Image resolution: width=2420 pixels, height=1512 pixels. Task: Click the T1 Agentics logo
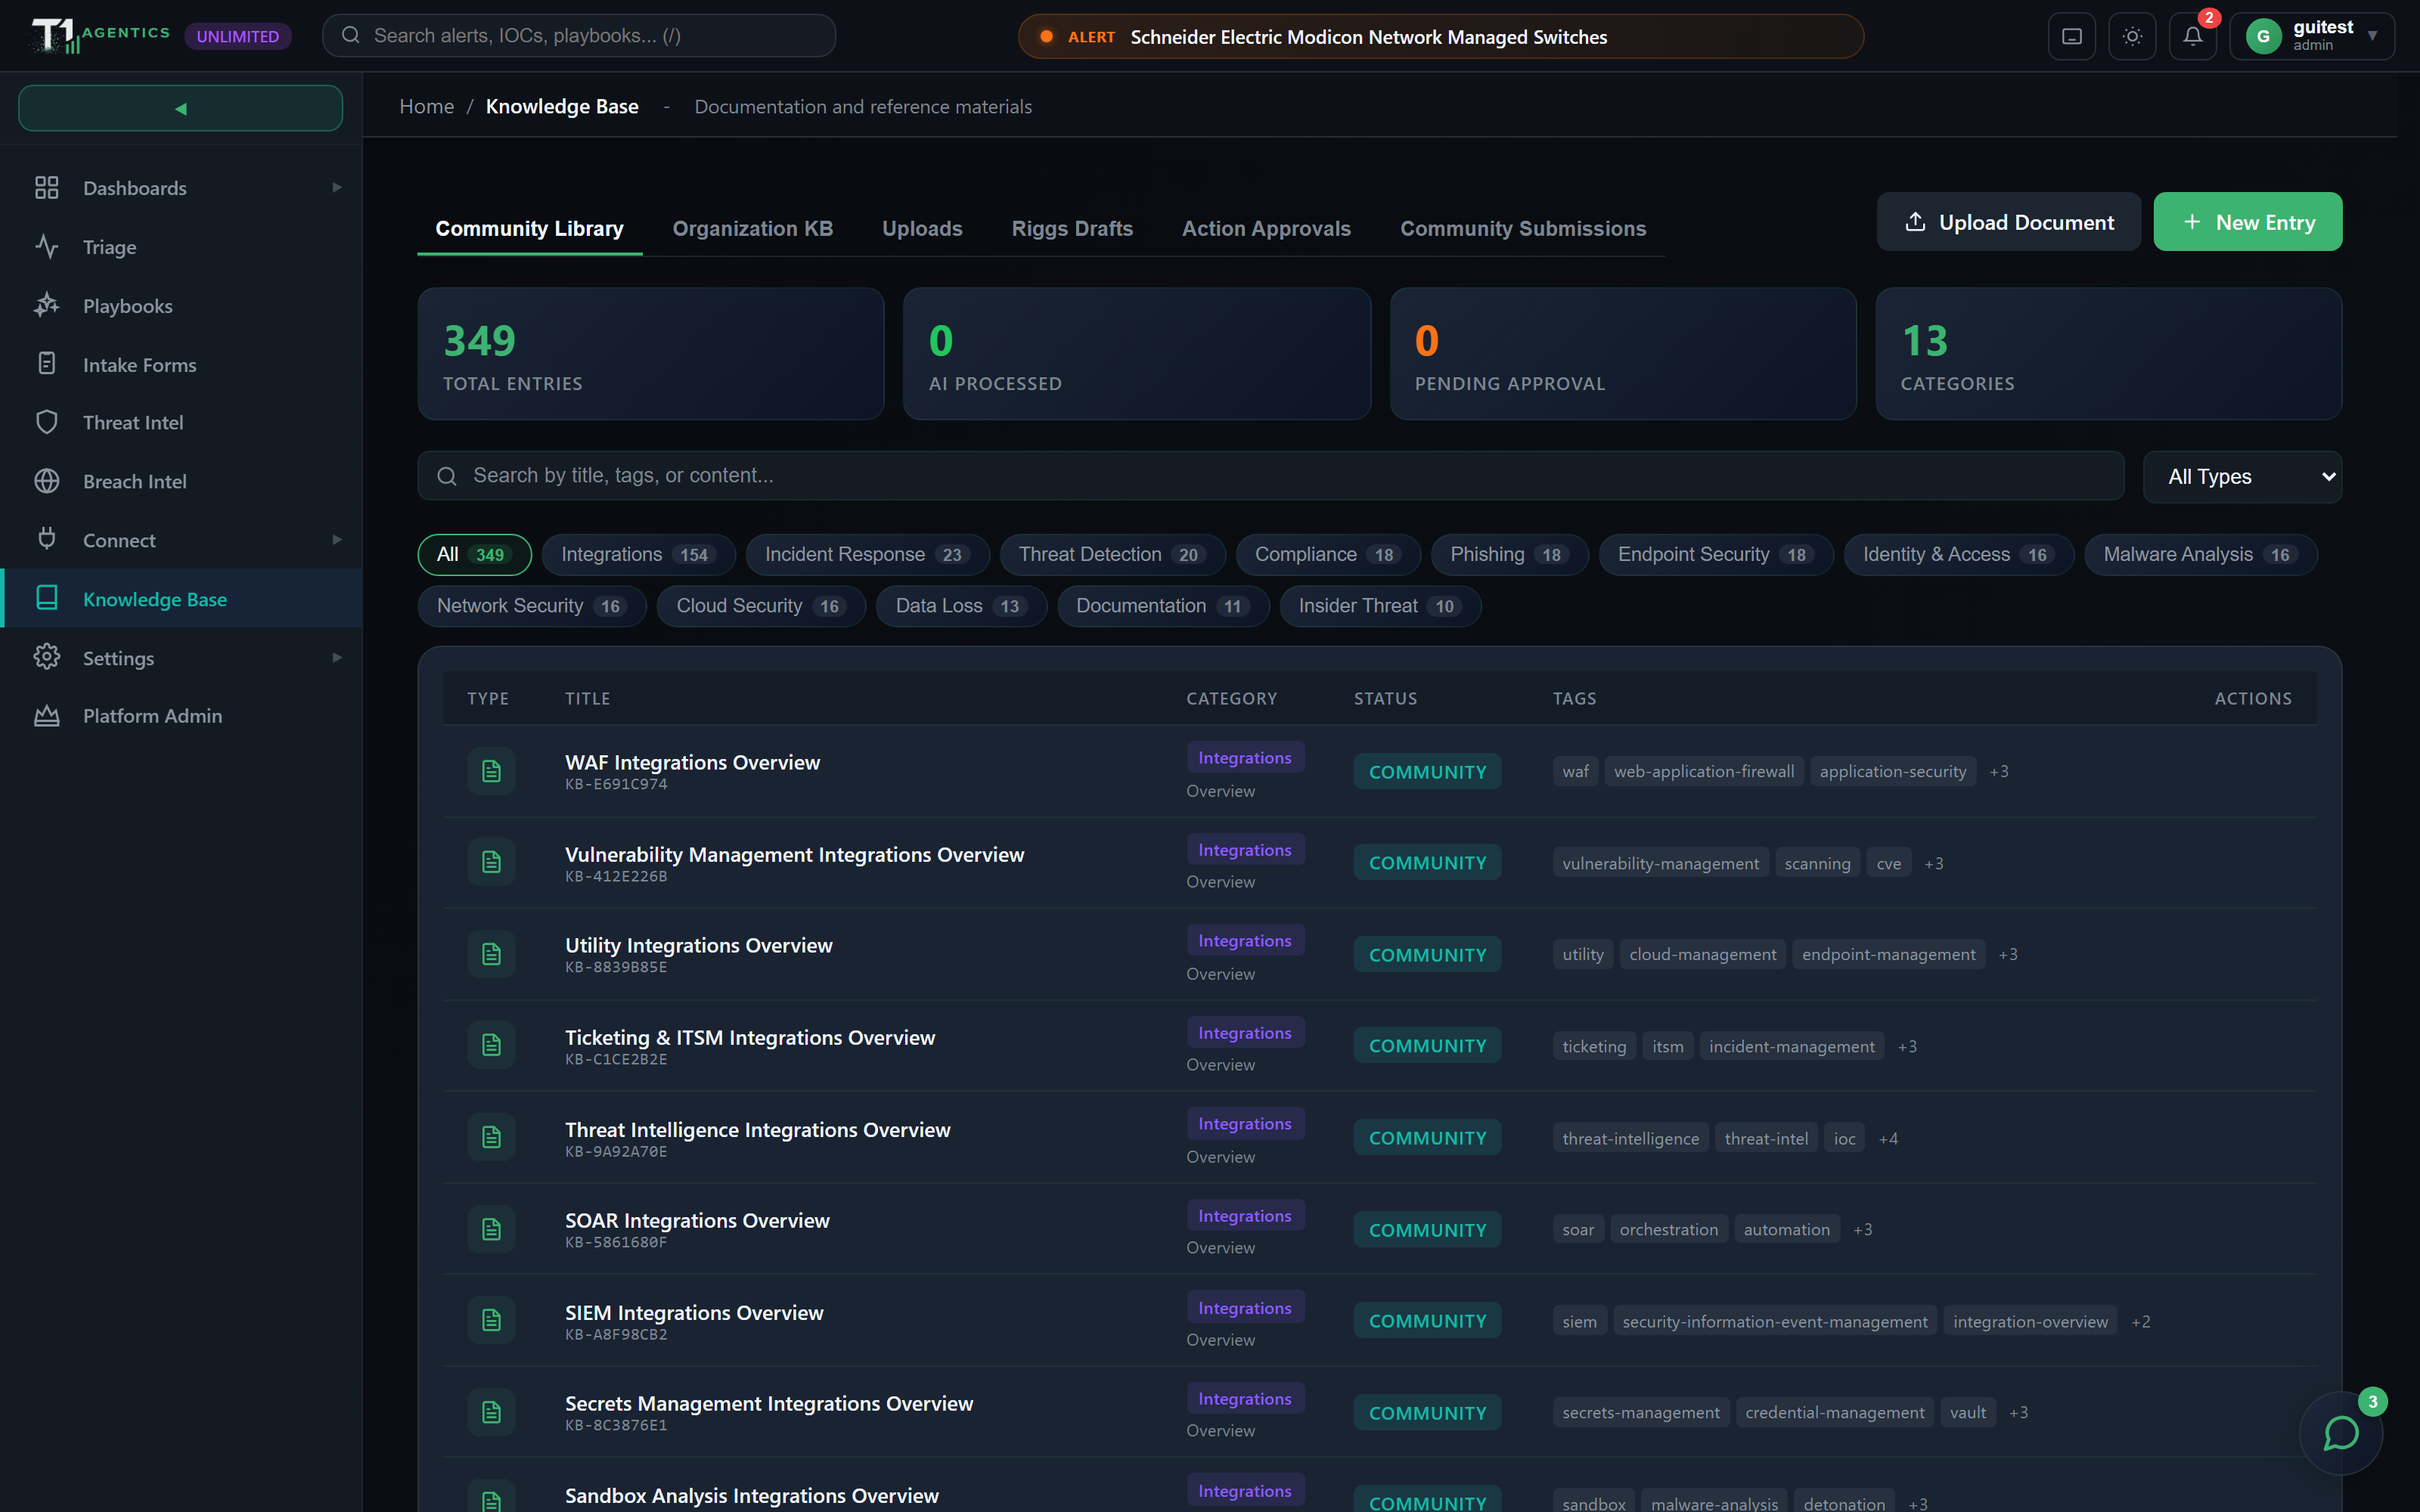click(100, 35)
